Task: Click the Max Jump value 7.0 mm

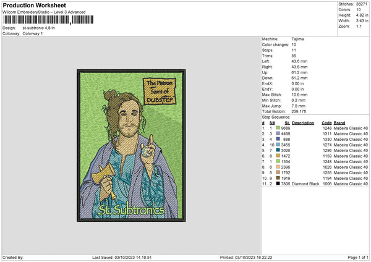Action: (x=299, y=106)
